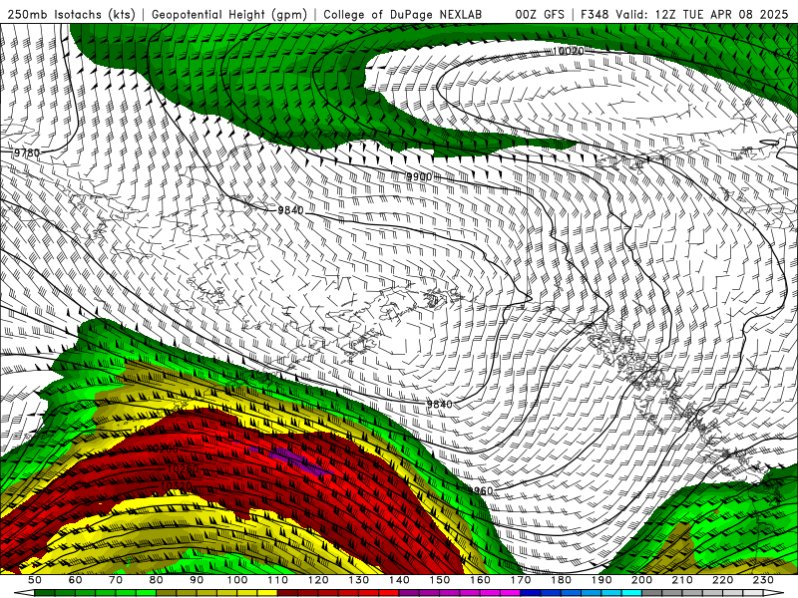
Task: Click the cyan swatch just before 200
Action: (631, 593)
